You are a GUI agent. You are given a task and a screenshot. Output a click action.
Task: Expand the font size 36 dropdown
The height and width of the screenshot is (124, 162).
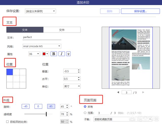click(34, 54)
